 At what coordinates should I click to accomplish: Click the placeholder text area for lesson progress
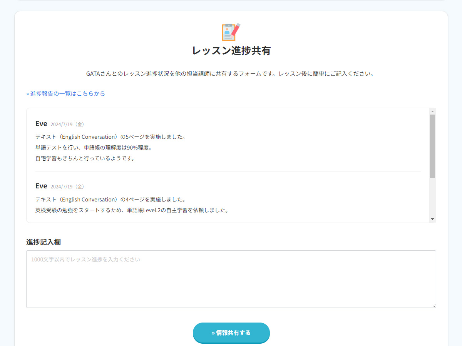click(85, 259)
